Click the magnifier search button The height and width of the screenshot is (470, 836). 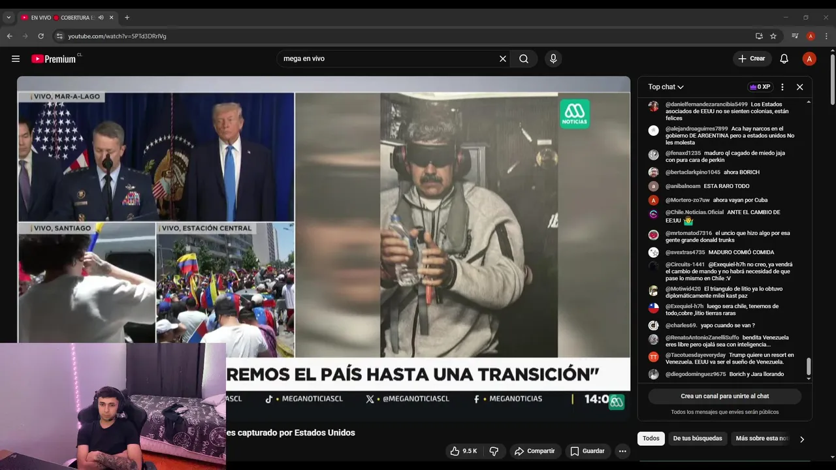pos(524,59)
